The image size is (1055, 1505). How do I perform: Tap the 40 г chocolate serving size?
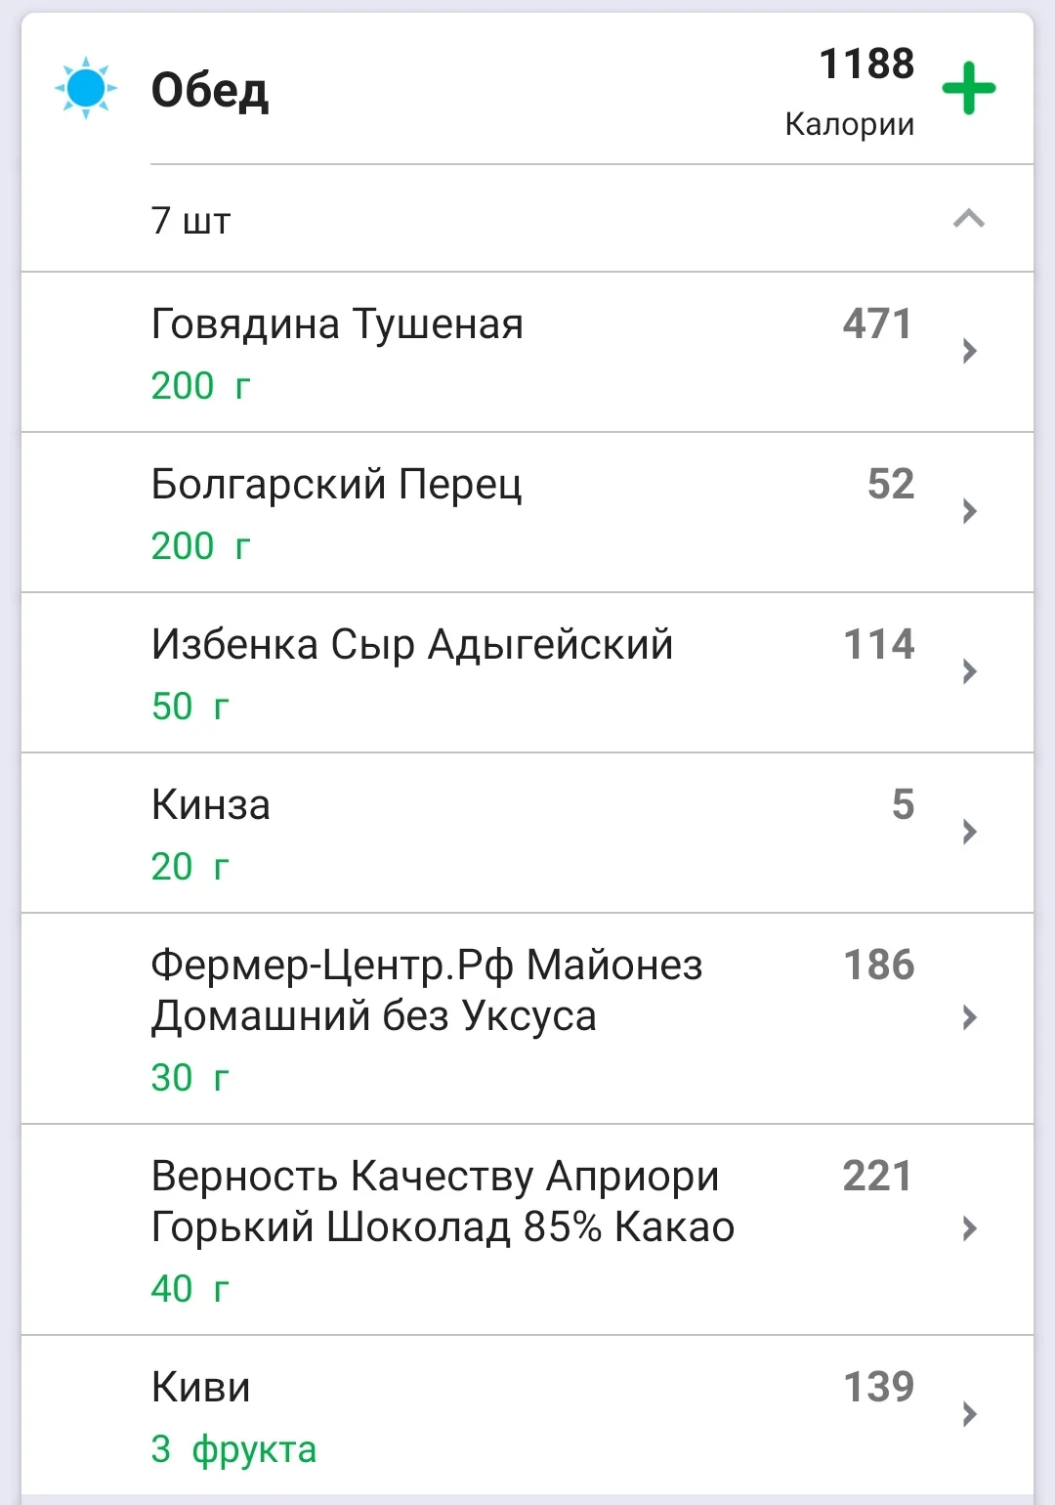190,1289
